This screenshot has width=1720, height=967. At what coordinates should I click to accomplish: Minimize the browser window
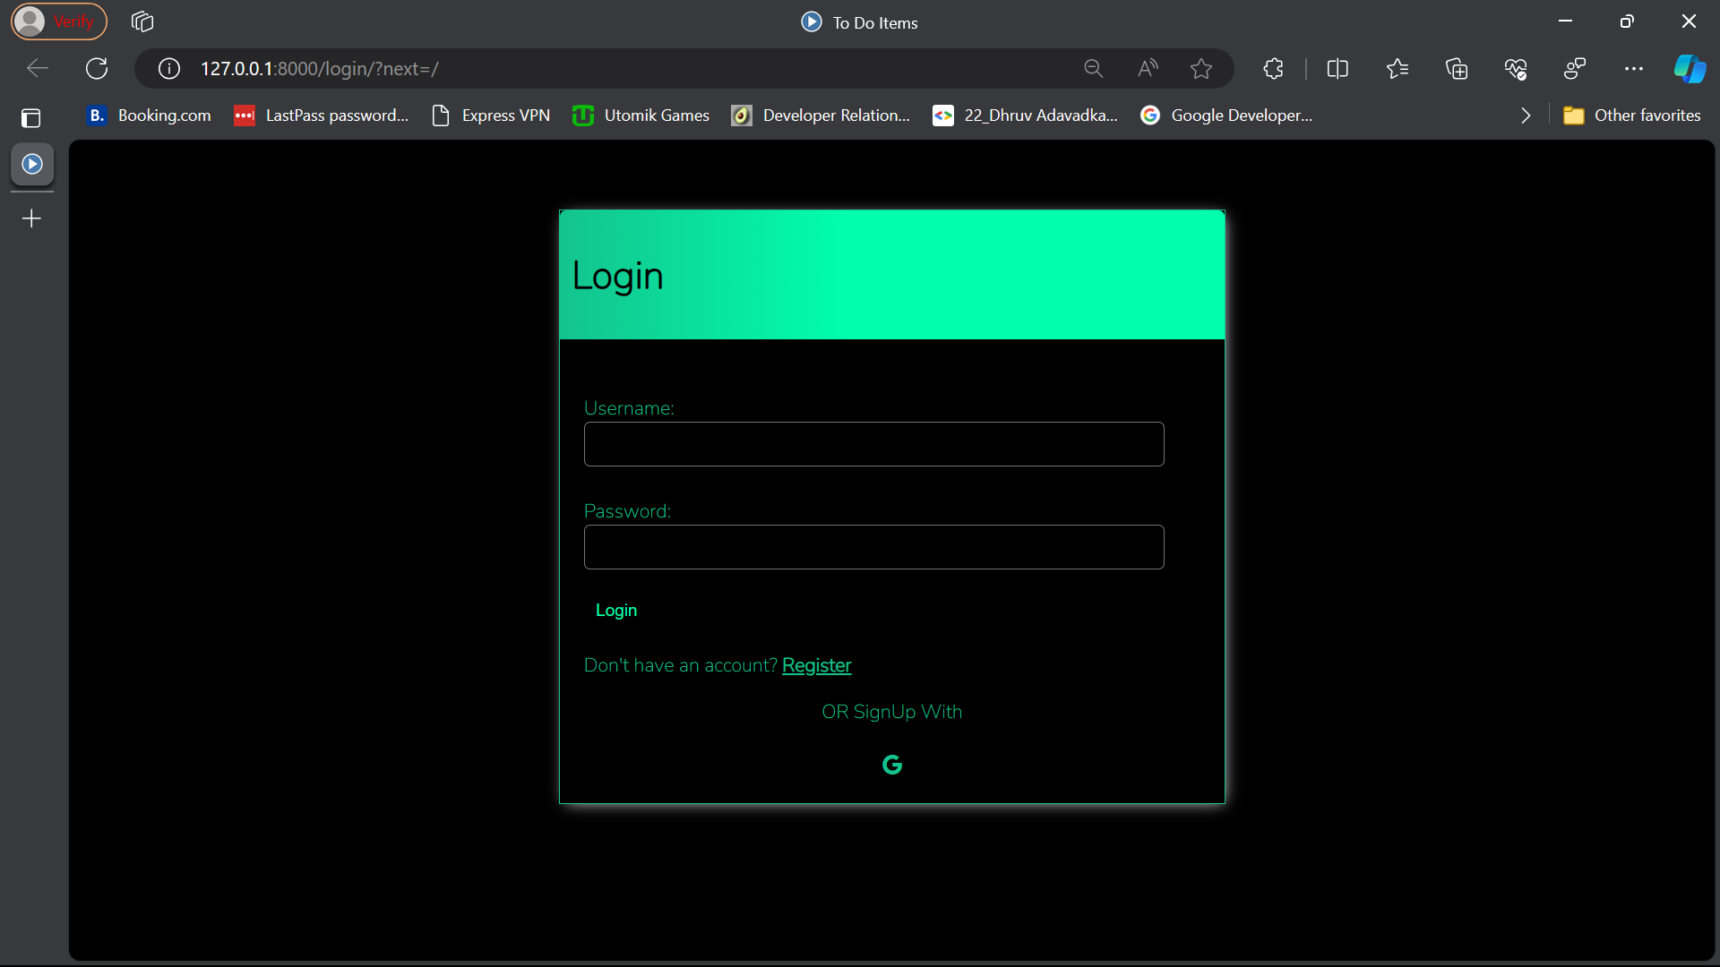tap(1566, 21)
